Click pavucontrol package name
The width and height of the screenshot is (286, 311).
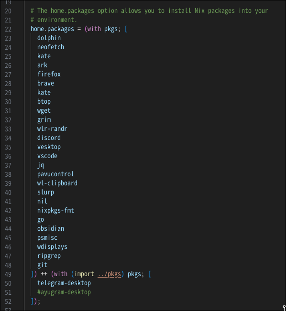55,174
